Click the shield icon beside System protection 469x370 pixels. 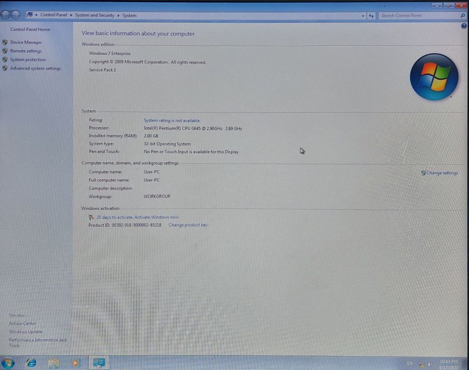tap(5, 60)
